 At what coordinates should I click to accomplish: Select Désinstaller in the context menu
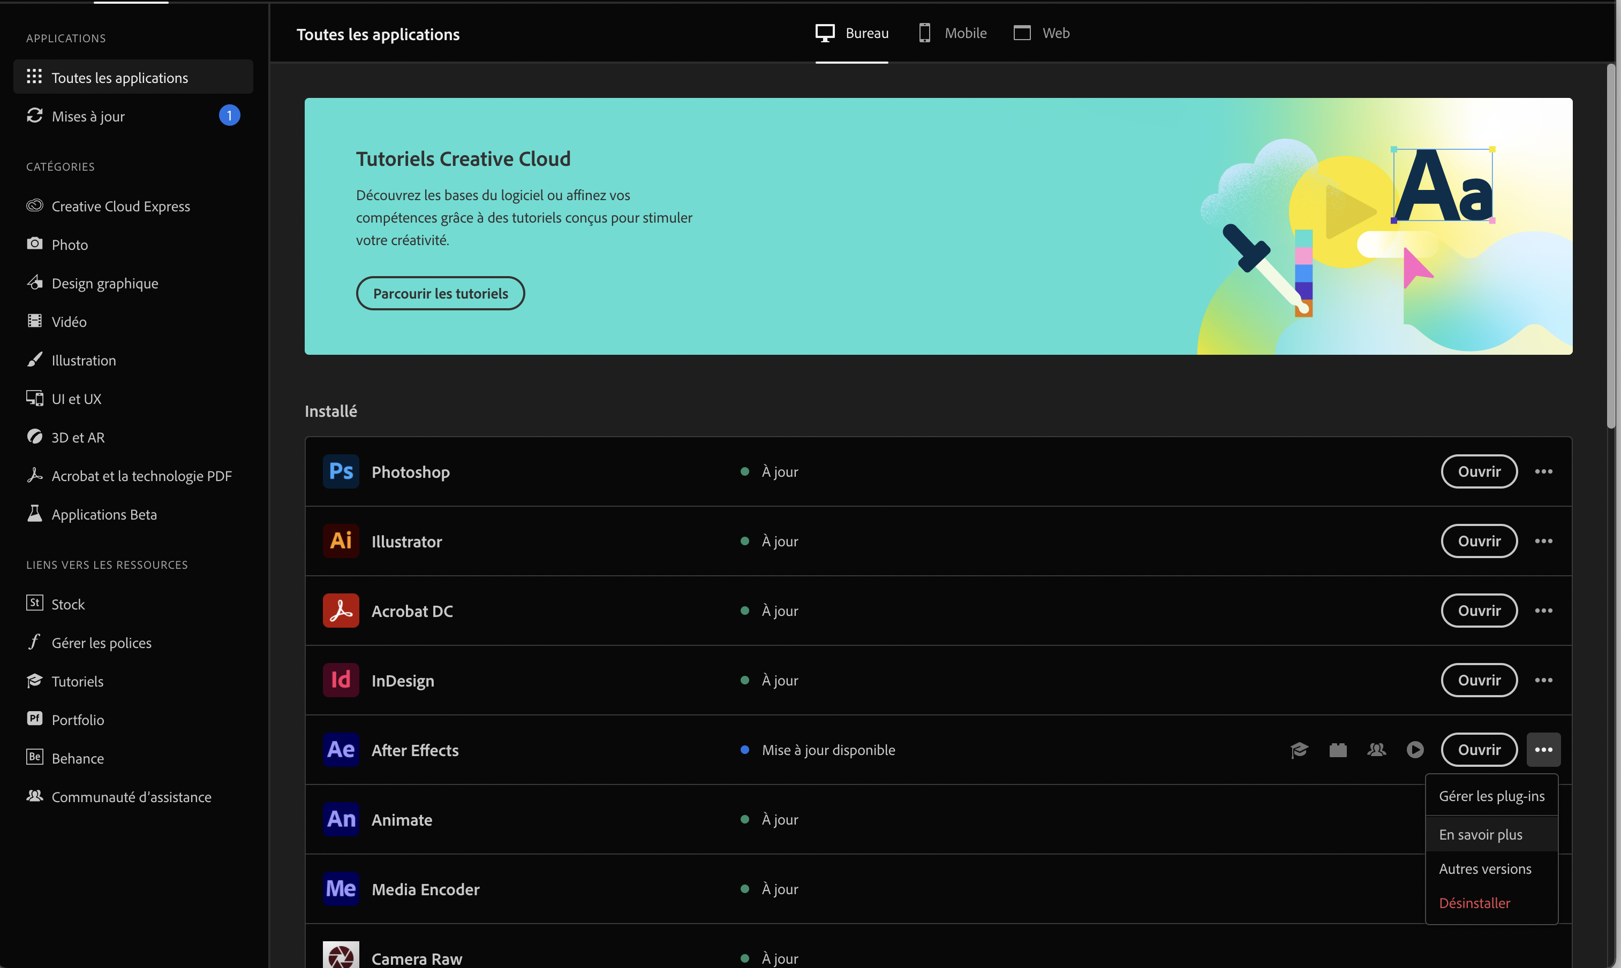click(1474, 903)
